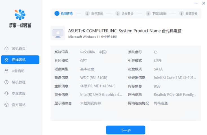Screen dimensions: 207x135
Task: Click the home icon beside 装机首页
Action: pyautogui.click(x=6, y=49)
